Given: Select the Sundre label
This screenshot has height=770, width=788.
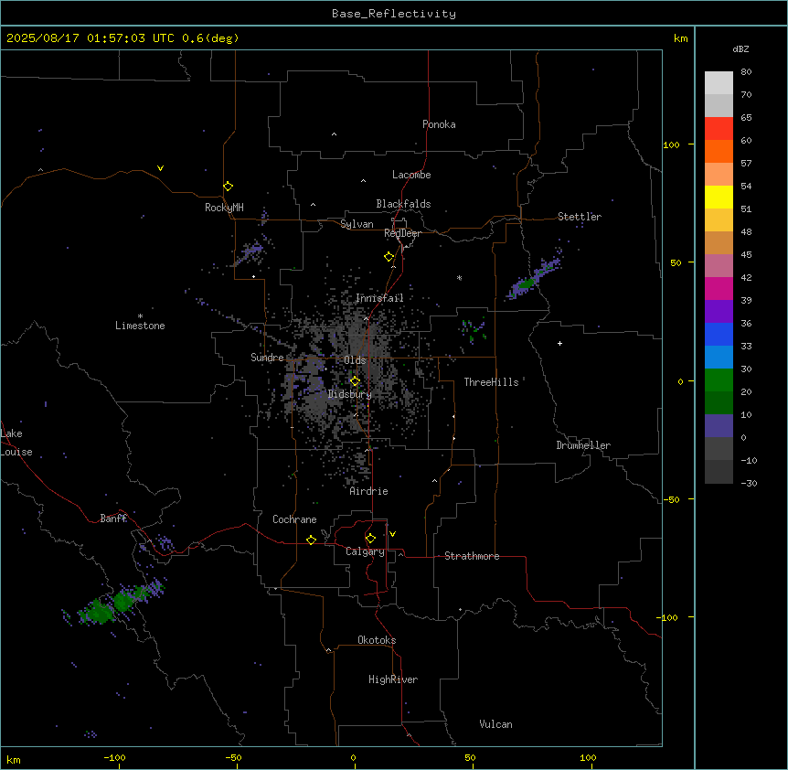Looking at the screenshot, I should [x=267, y=358].
